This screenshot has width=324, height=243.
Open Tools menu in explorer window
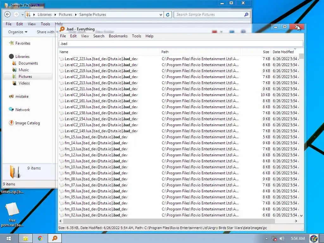[45, 24]
